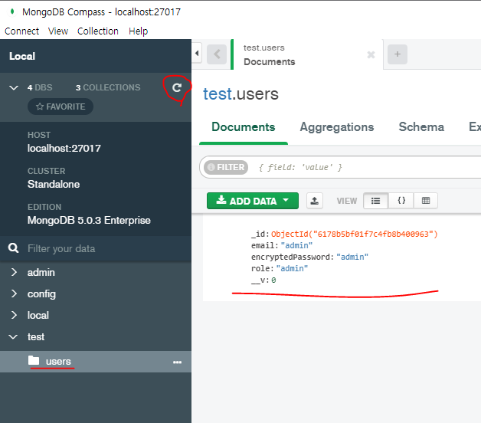Select the admin database name

[x=41, y=272]
